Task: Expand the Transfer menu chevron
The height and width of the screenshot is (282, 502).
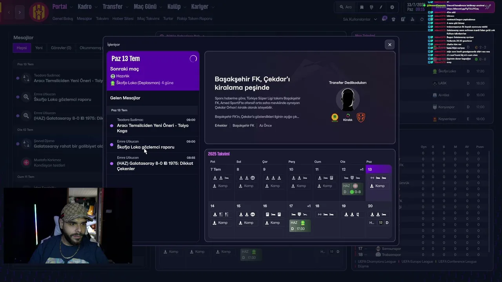Action: pyautogui.click(x=126, y=7)
